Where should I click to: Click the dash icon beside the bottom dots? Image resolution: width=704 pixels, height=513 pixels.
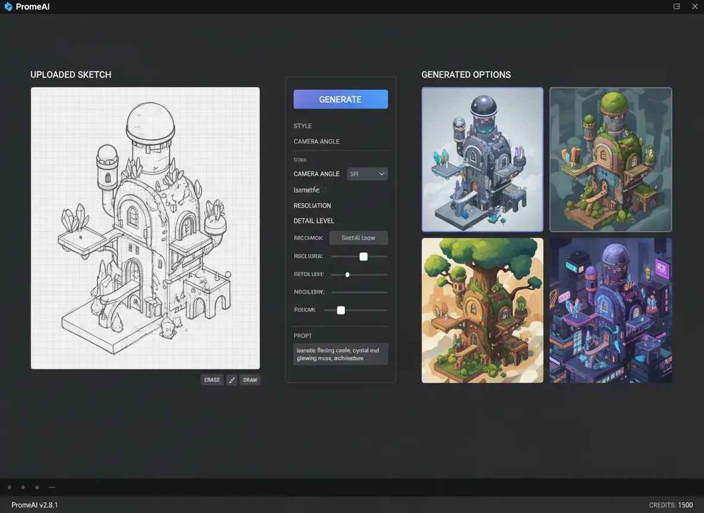(52, 487)
